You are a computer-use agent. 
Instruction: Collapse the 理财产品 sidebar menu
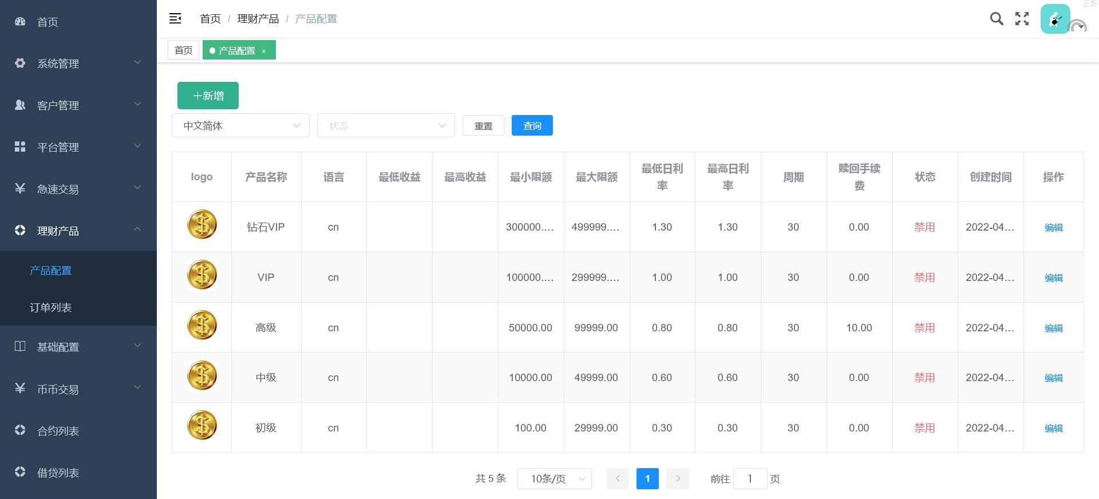[x=78, y=231]
